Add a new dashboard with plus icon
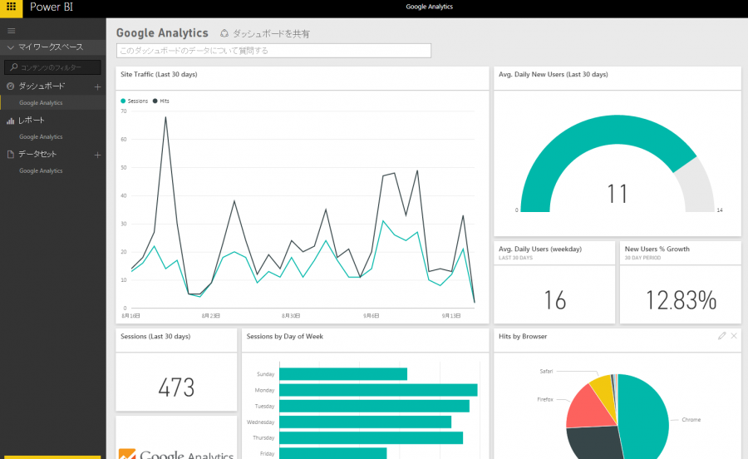 (x=97, y=86)
